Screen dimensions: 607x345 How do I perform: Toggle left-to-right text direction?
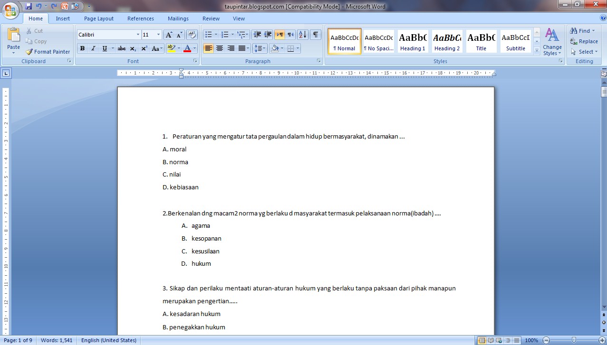(x=279, y=35)
